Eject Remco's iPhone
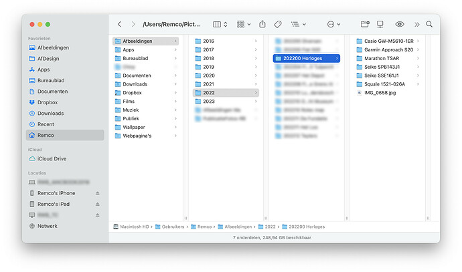 click(98, 193)
